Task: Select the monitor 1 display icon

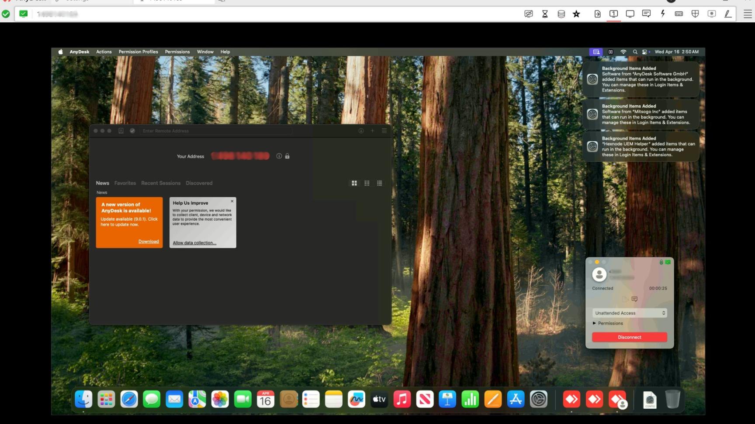Action: tap(613, 14)
